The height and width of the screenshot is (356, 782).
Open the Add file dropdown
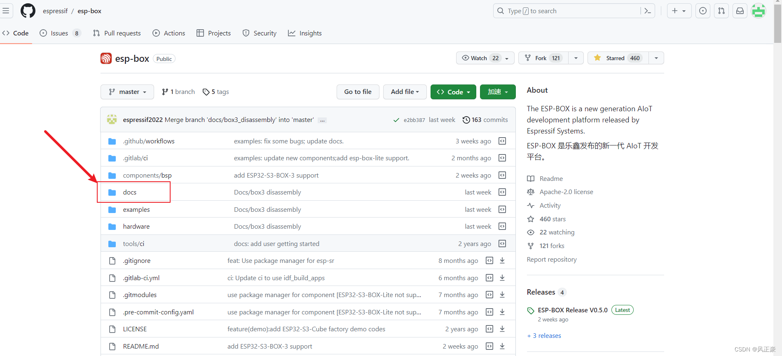[x=405, y=92]
